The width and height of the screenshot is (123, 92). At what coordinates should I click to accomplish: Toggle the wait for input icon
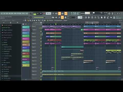point(56,14)
